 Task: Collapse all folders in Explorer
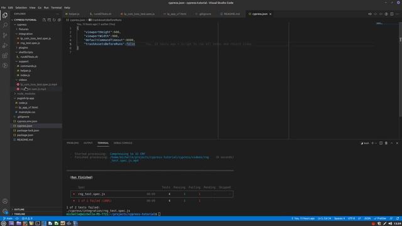(x=59, y=19)
